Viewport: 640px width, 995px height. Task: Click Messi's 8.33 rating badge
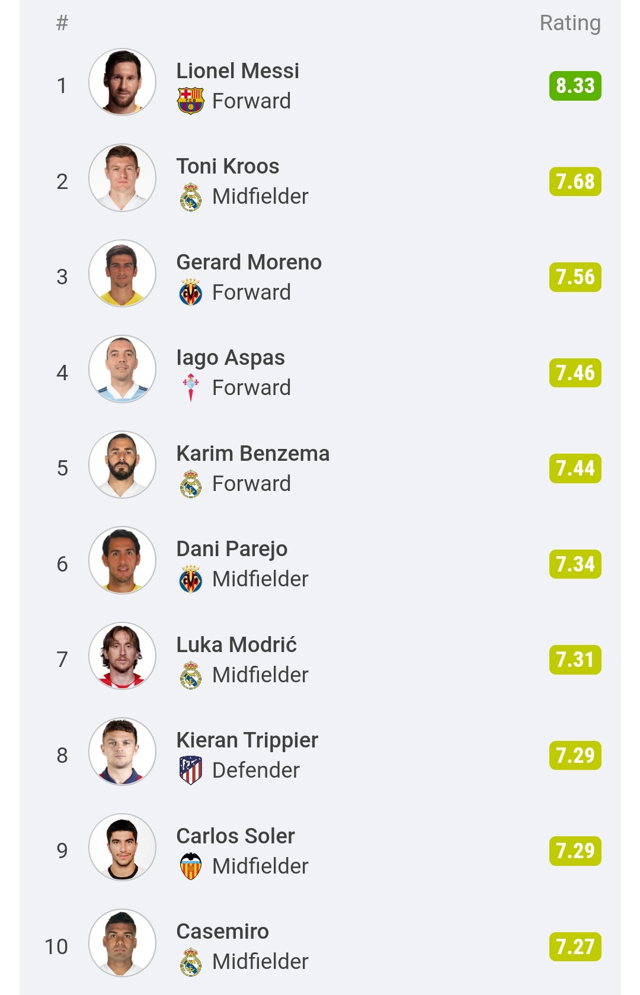575,86
